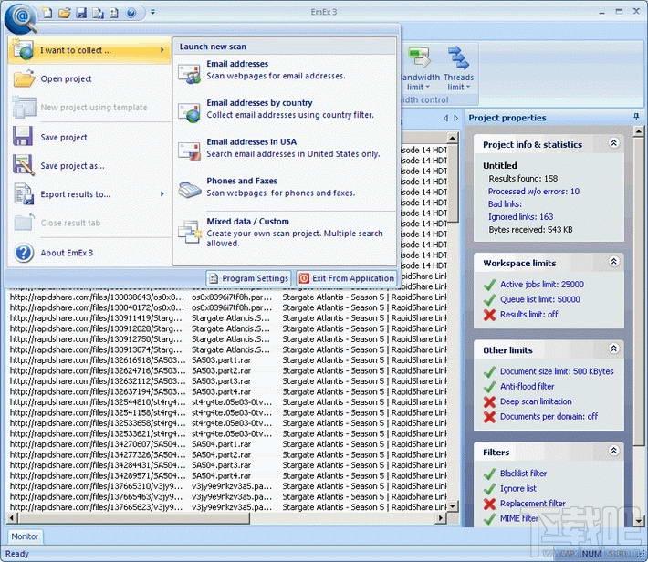Launch Phones and Faxes scan
The height and width of the screenshot is (562, 648).
[285, 187]
